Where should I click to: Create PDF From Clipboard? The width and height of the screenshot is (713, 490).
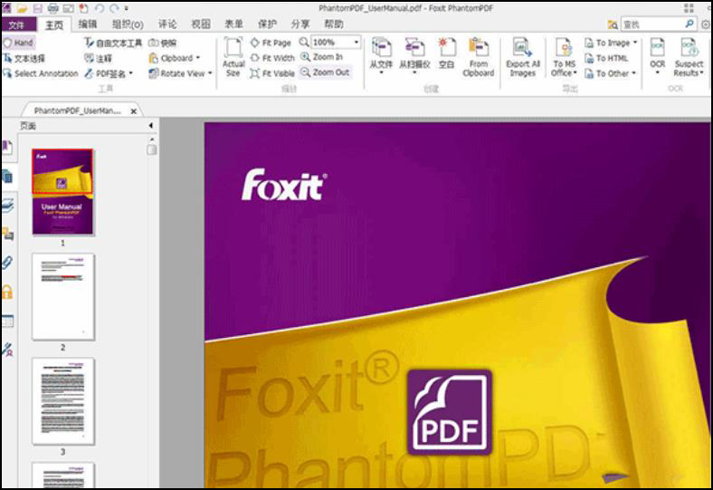point(478,54)
